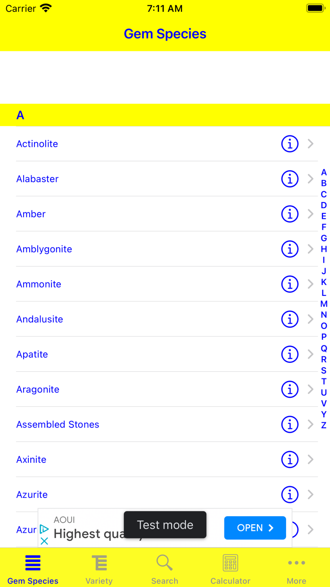Close the ad banner with the X
This screenshot has height=587, width=330.
(x=44, y=540)
